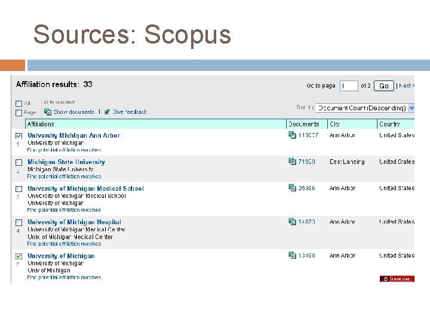Open University of Michigan Hospital link

[x=74, y=222]
